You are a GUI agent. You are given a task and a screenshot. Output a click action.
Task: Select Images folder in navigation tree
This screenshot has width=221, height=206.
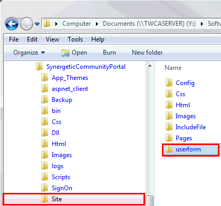pyautogui.click(x=62, y=155)
